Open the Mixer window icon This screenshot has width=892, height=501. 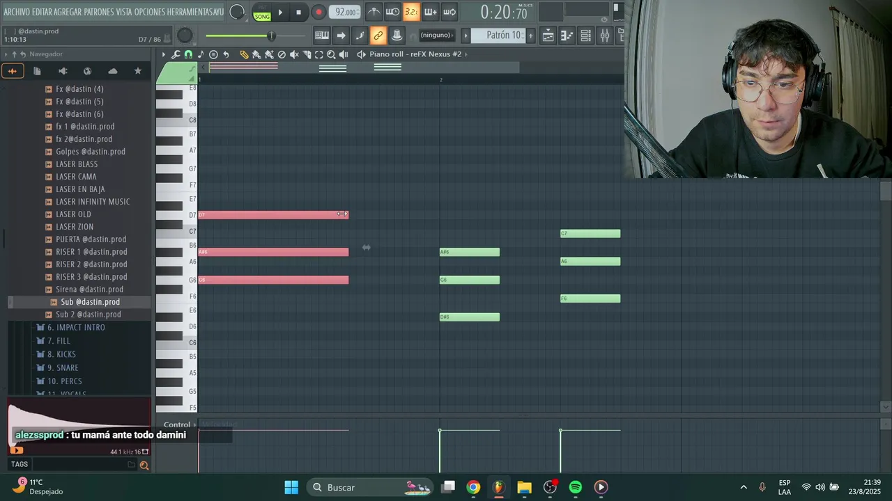tap(605, 35)
